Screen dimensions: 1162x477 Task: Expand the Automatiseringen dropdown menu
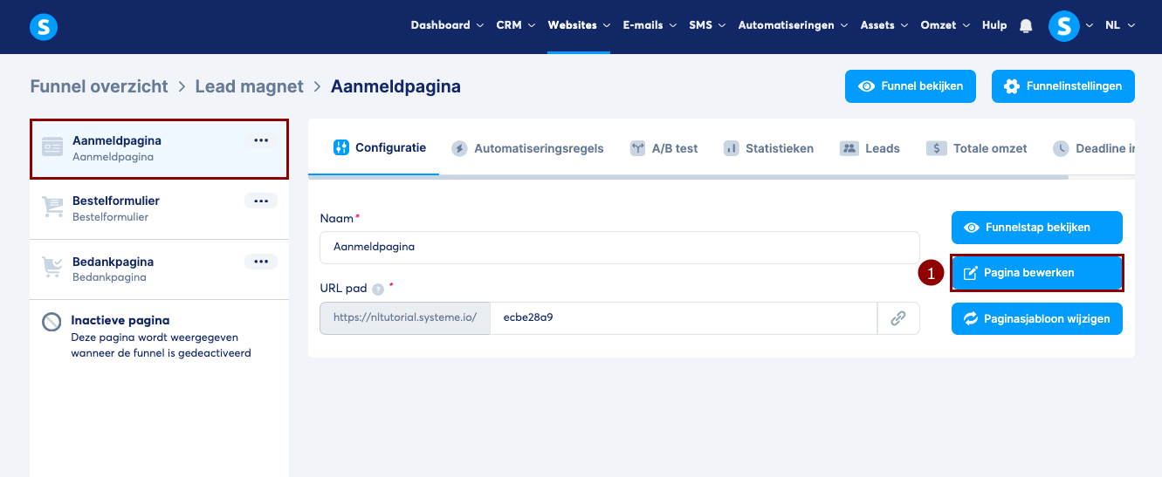click(x=793, y=25)
